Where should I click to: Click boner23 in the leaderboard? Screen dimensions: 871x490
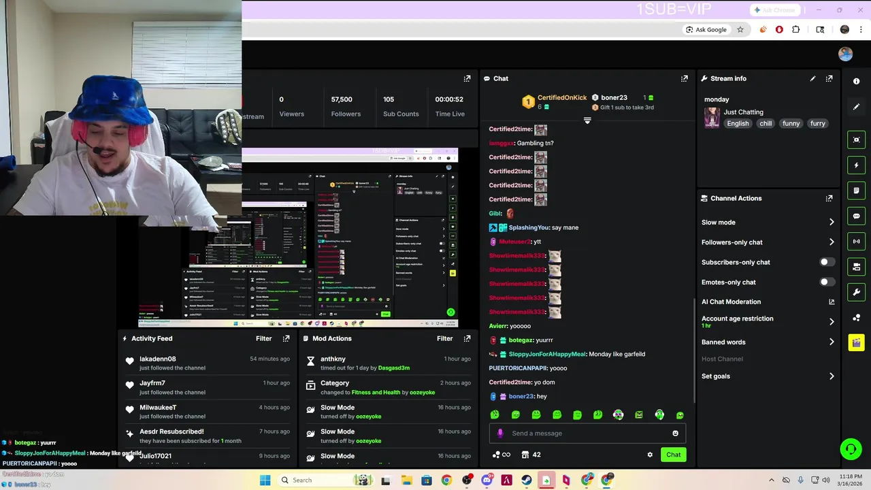[614, 97]
